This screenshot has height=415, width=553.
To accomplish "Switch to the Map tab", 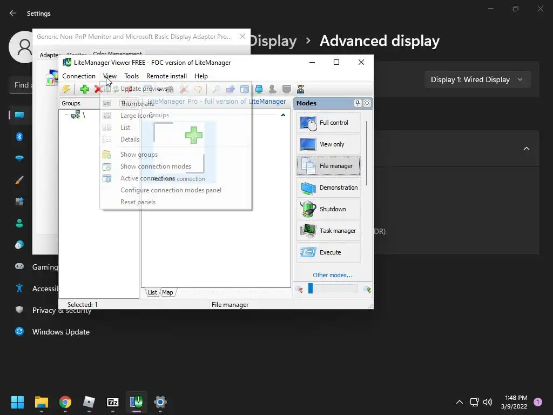I will pos(167,292).
